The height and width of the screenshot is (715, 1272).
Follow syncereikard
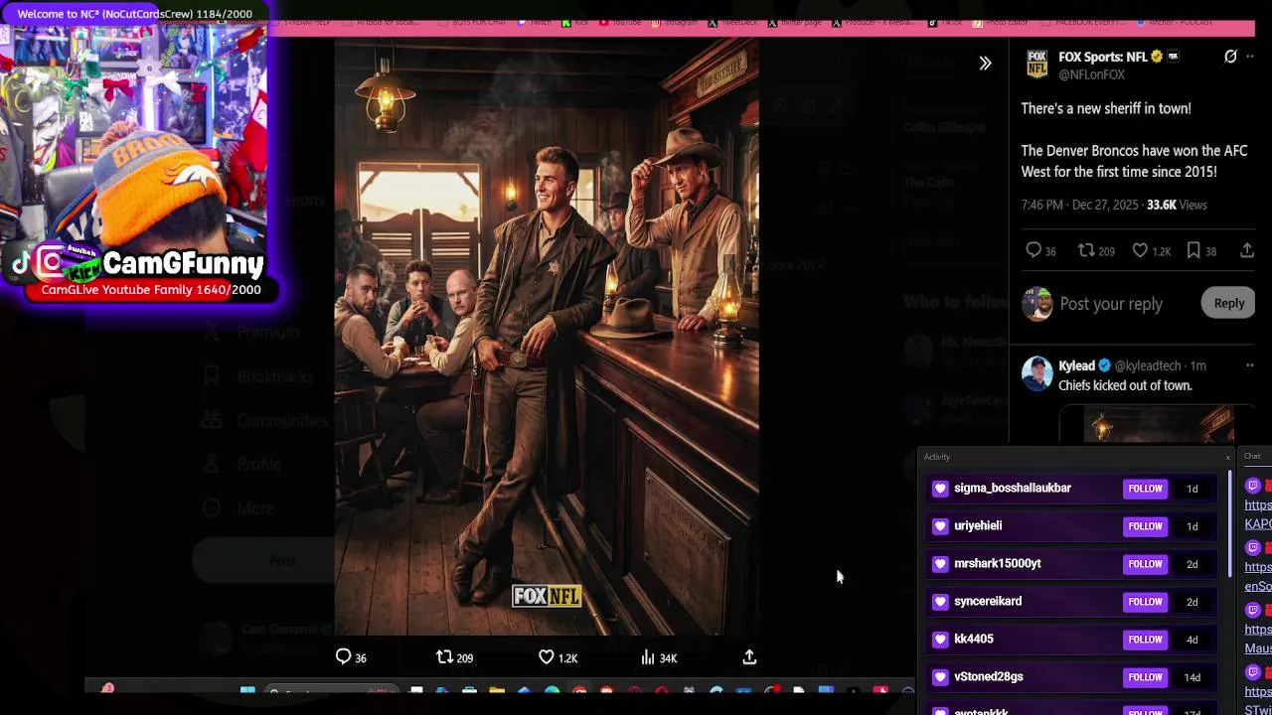1145,601
